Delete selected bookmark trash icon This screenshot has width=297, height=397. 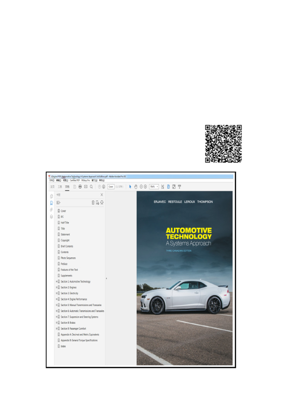click(93, 202)
